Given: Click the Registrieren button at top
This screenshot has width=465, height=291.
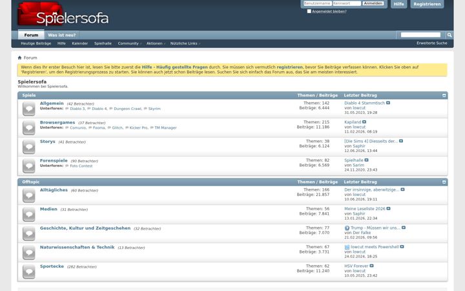Looking at the screenshot, I should [427, 4].
